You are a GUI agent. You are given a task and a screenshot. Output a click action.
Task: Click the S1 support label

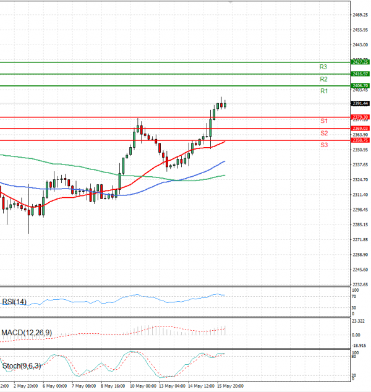coord(324,121)
